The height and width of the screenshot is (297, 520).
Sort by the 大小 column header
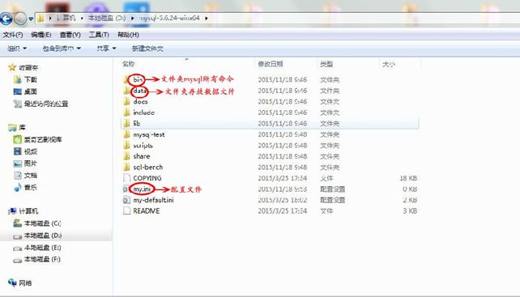tap(388, 64)
